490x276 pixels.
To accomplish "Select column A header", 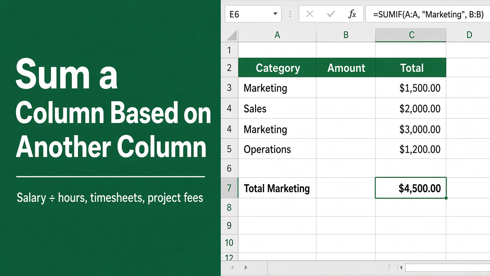I will [x=277, y=35].
